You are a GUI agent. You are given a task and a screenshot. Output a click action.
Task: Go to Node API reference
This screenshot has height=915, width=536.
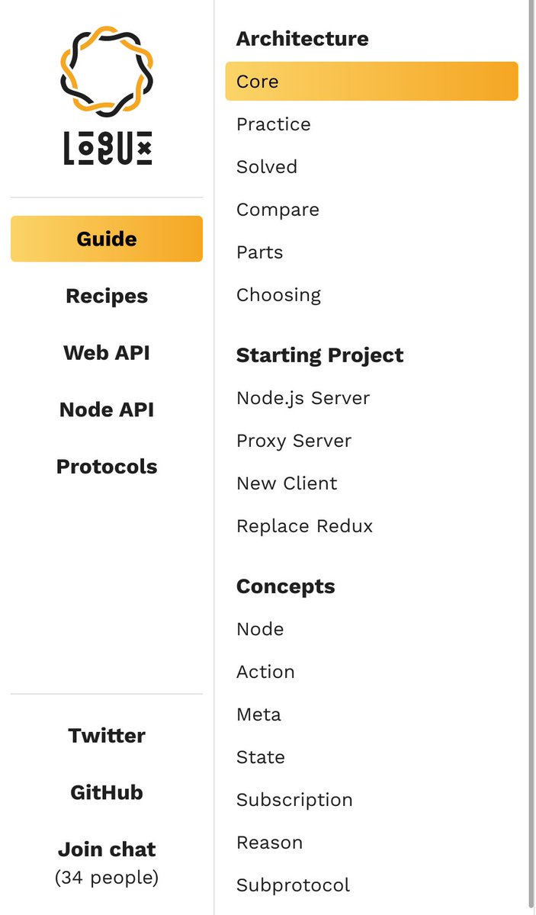pos(107,409)
